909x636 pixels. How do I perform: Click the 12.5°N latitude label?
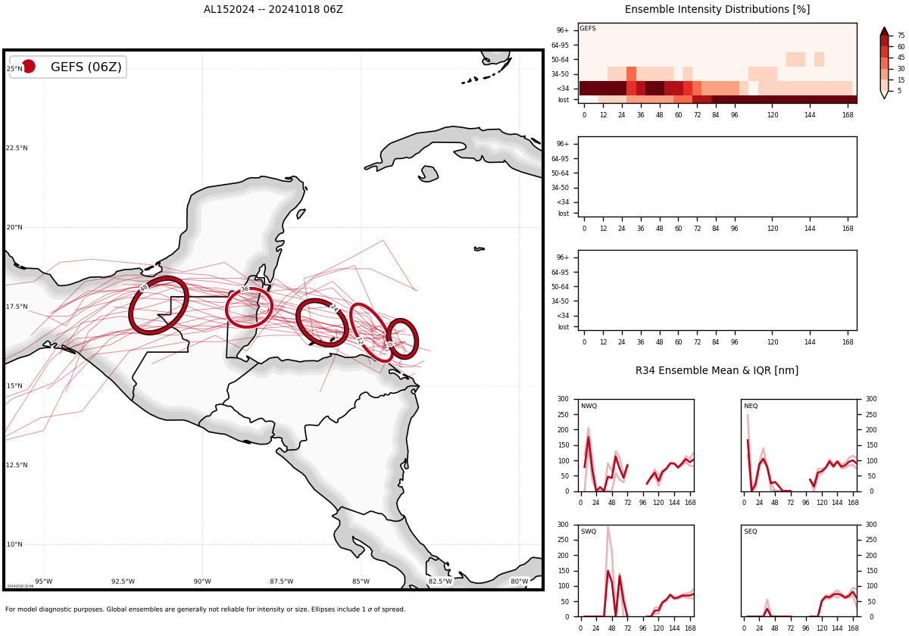(x=17, y=466)
